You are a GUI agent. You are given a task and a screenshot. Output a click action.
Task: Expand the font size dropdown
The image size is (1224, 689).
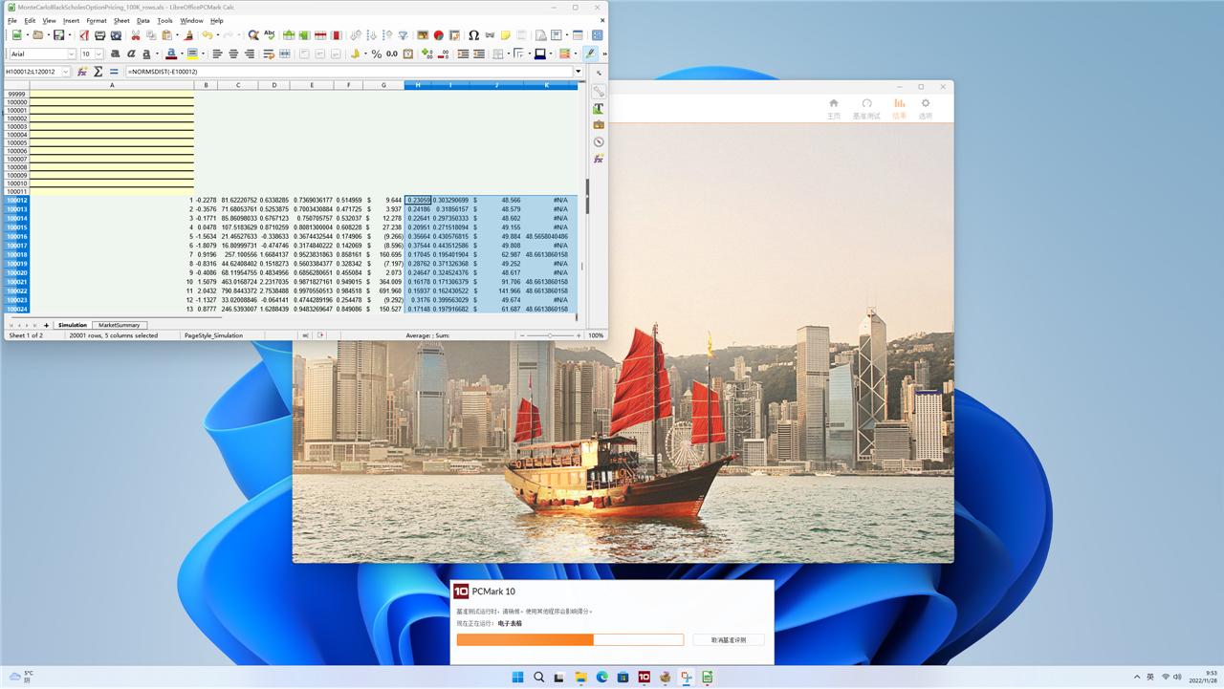click(99, 54)
